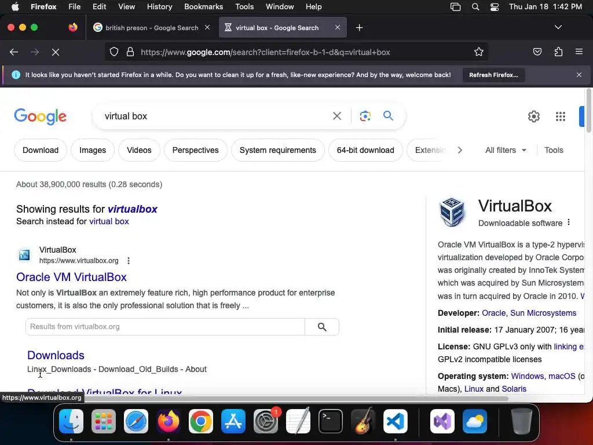This screenshot has width=593, height=445.
Task: Select the 64-bit download chip
Action: [365, 150]
